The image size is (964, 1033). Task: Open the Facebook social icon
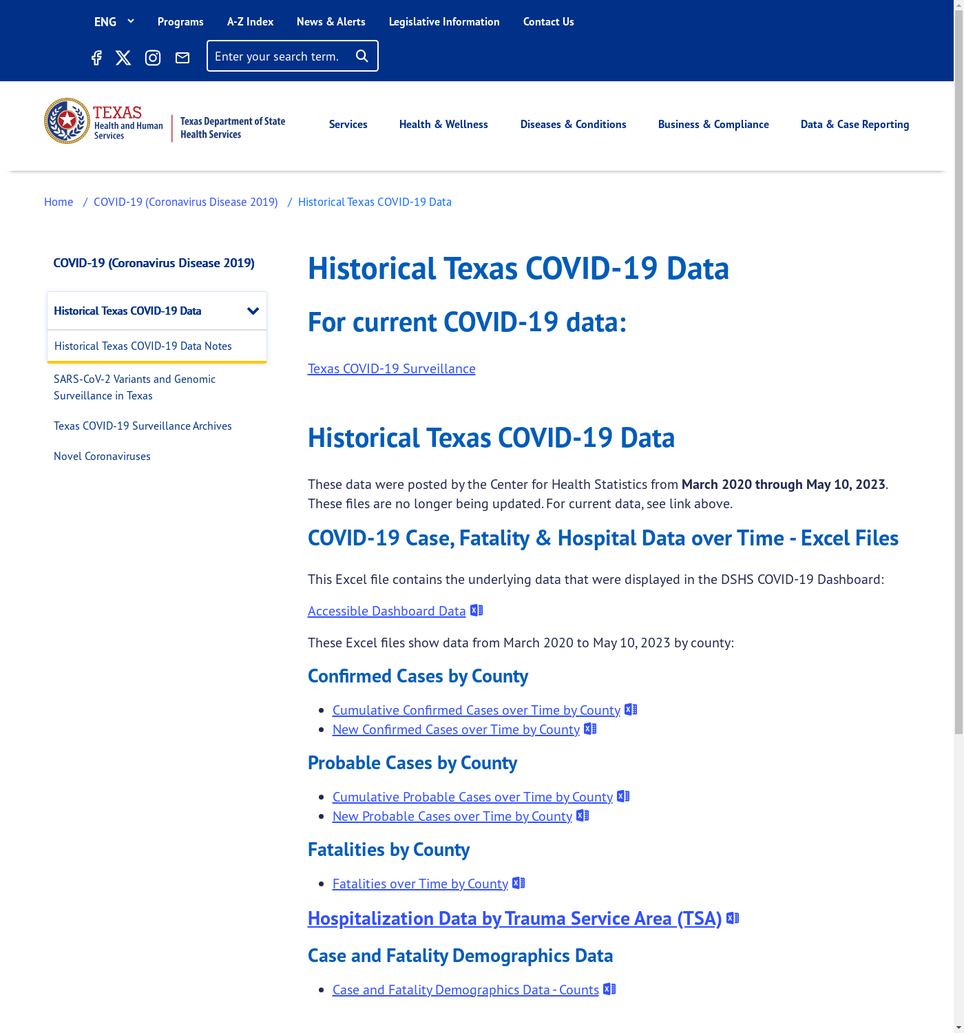tap(96, 58)
